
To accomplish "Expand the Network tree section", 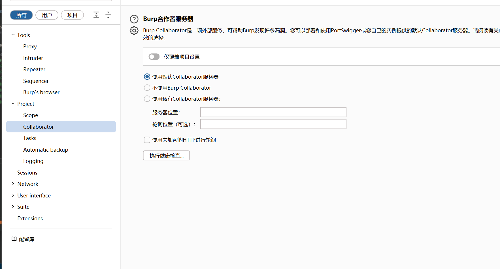I will [13, 184].
